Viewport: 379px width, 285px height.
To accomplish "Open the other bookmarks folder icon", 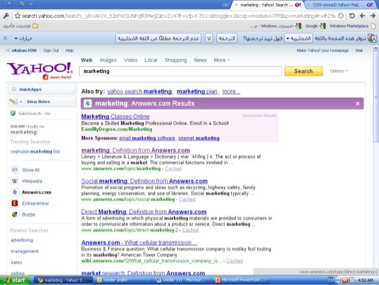I will pos(35,26).
